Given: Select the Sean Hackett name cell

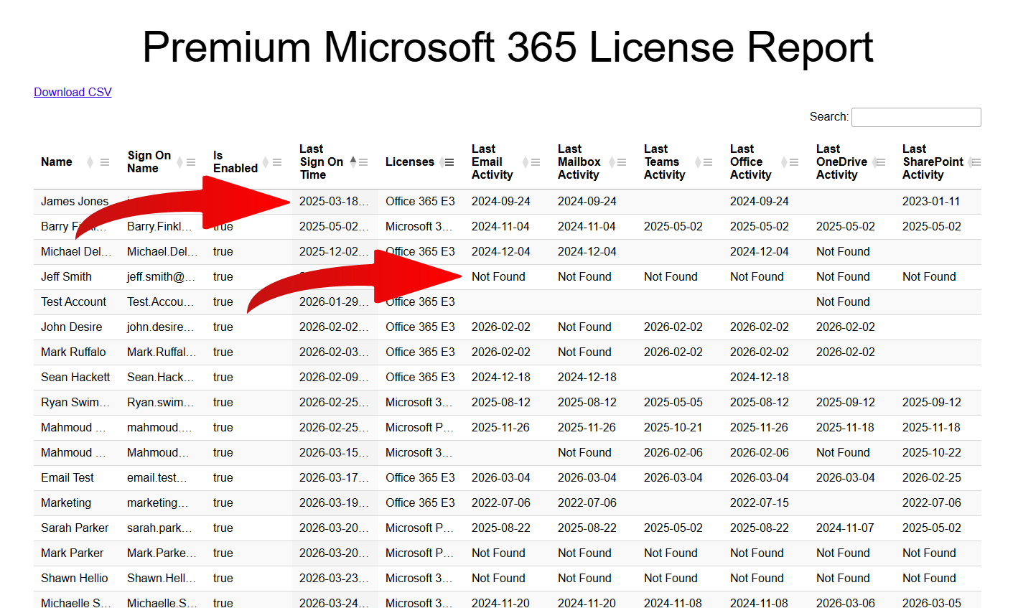Looking at the screenshot, I should (75, 378).
